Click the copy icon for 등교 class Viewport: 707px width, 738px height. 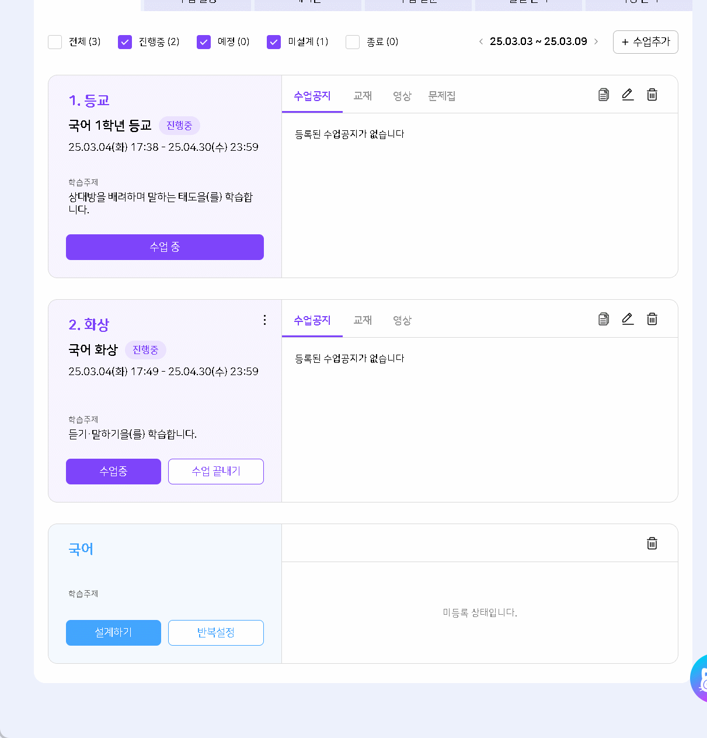tap(604, 95)
